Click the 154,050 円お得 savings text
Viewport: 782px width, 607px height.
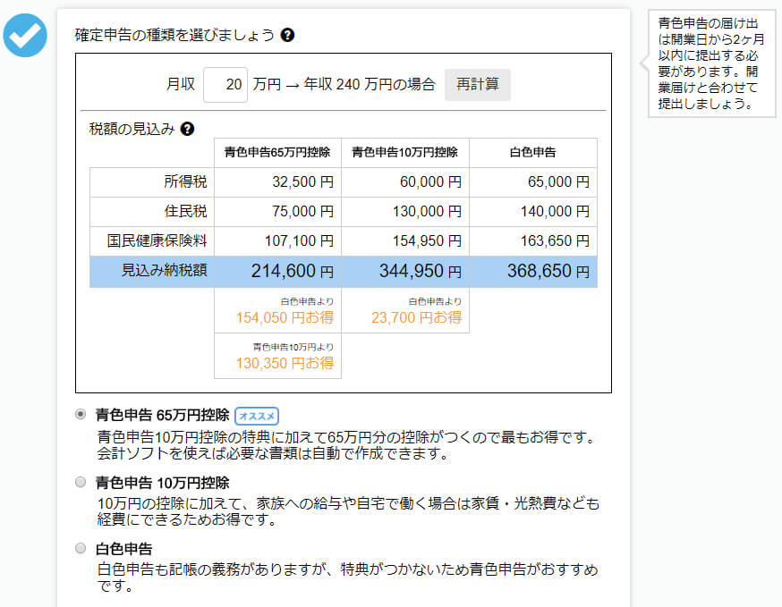[285, 317]
